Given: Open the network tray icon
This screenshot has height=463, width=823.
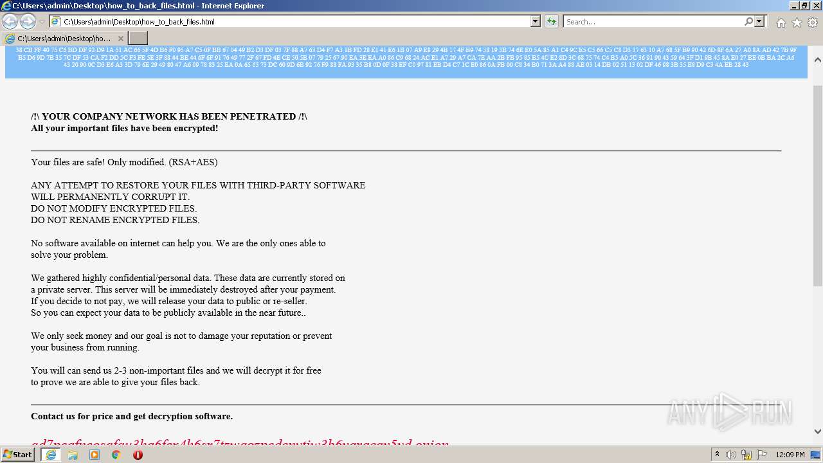Looking at the screenshot, I should point(746,455).
